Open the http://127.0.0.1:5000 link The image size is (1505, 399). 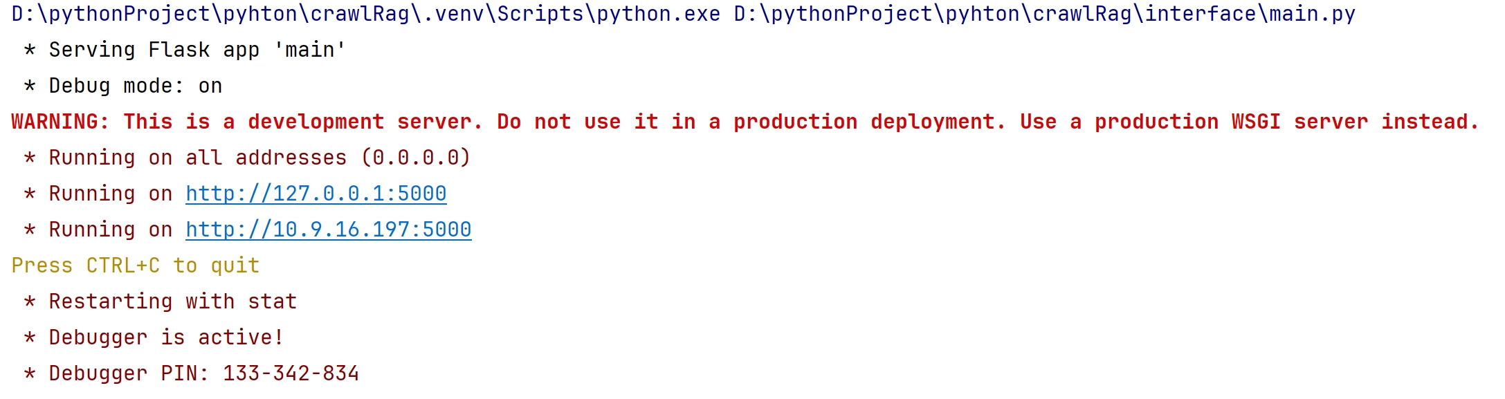(x=316, y=194)
